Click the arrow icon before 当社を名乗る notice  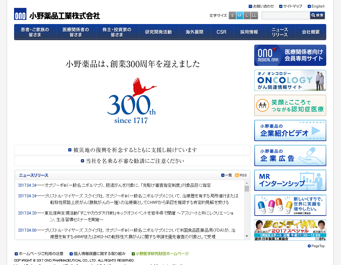click(82, 161)
